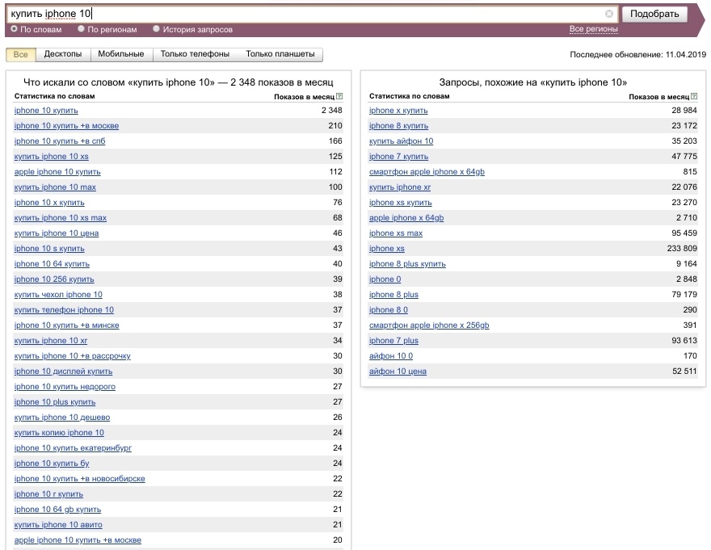Open the 'iphone 10 x купить' link
Screen dimensions: 711x550
coord(49,203)
